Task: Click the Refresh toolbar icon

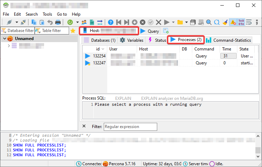Action: click(70, 22)
